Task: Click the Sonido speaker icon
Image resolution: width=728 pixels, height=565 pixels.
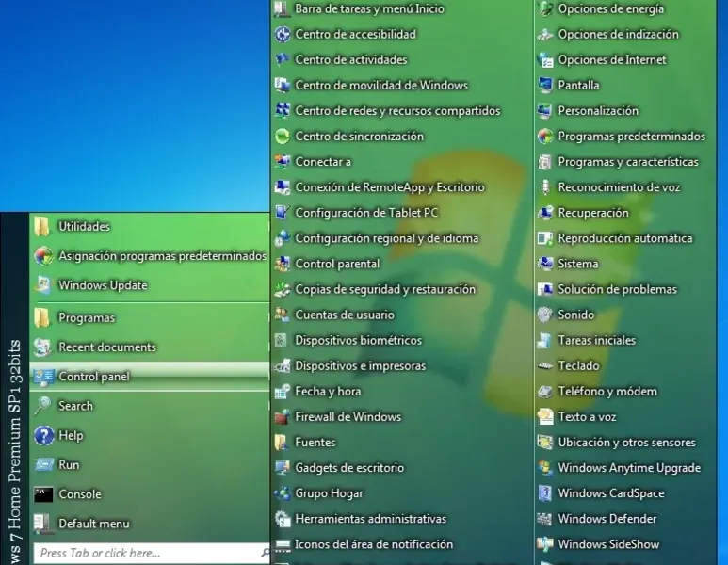Action: pyautogui.click(x=545, y=315)
